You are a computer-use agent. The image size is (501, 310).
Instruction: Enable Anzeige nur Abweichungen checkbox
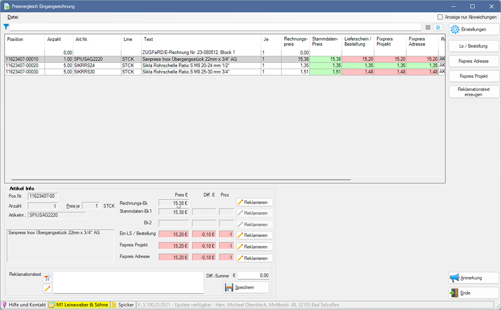coord(440,16)
